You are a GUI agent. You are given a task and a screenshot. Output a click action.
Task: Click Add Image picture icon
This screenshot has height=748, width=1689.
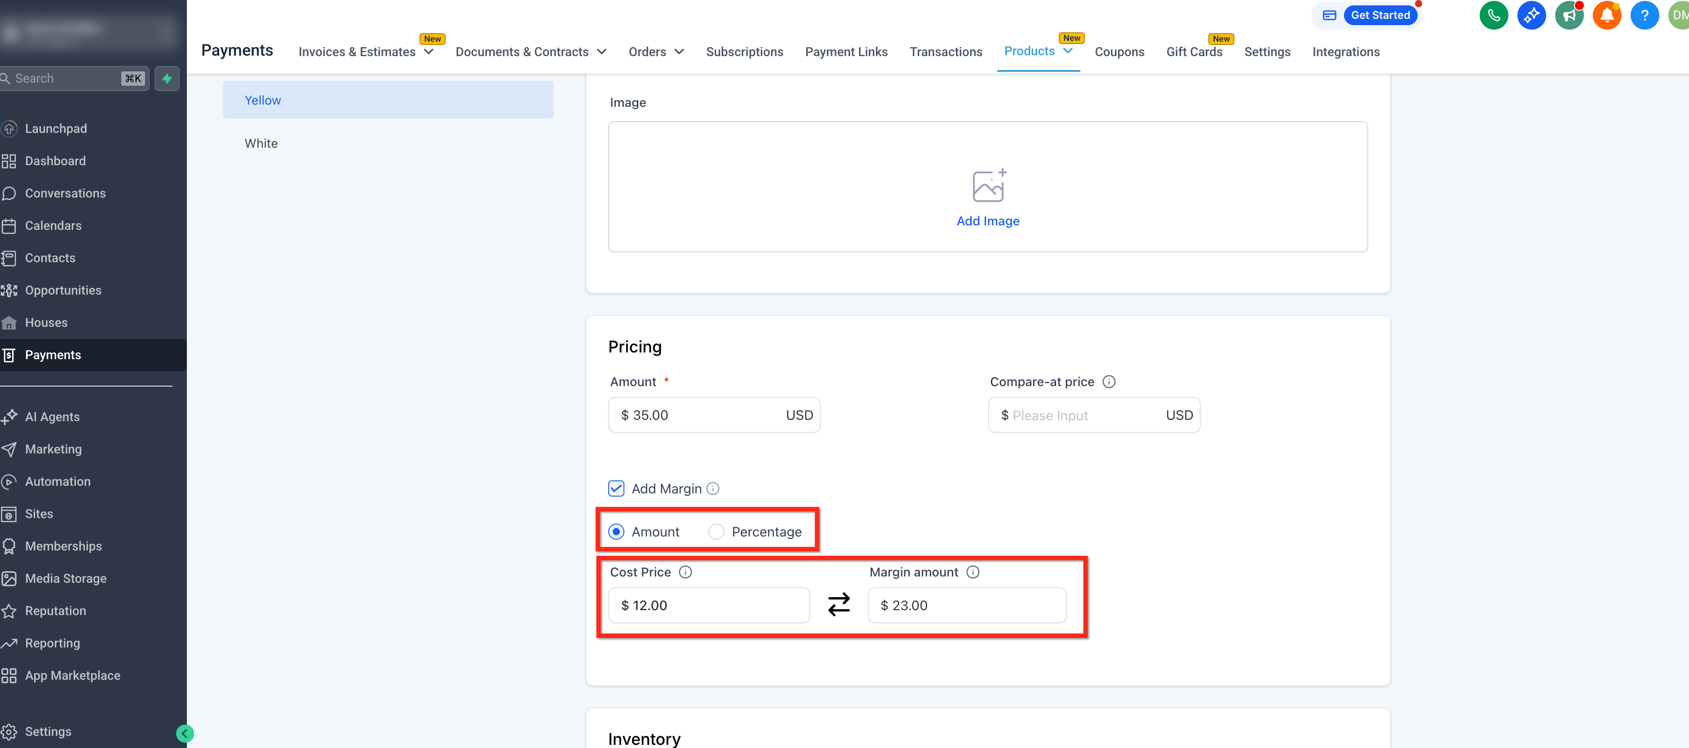pos(988,186)
